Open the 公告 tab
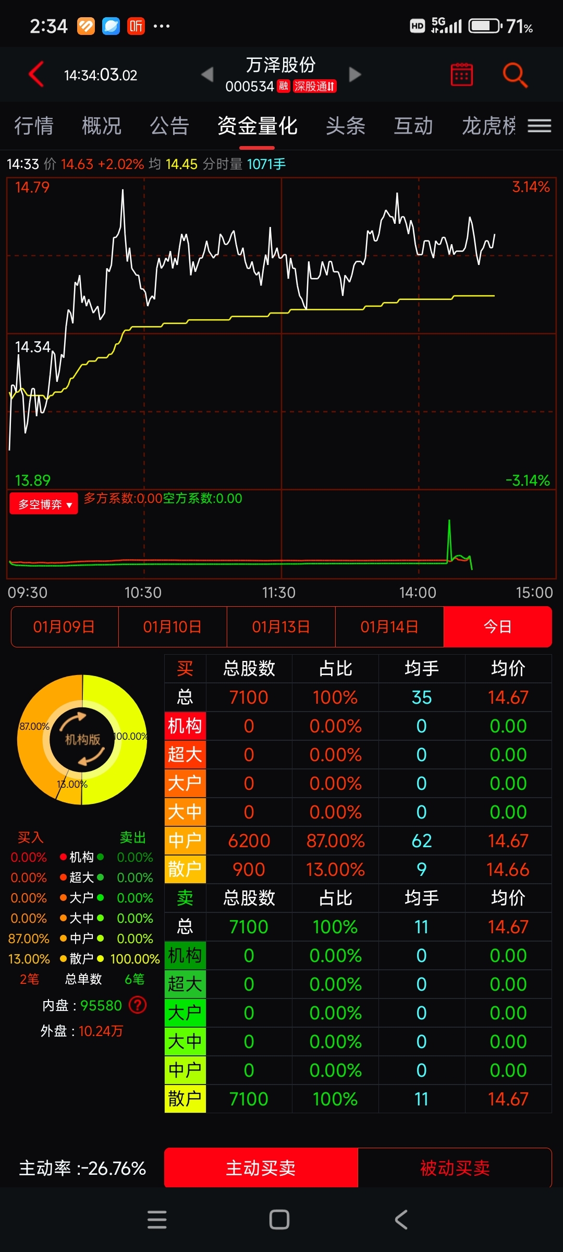563x1252 pixels. (169, 126)
